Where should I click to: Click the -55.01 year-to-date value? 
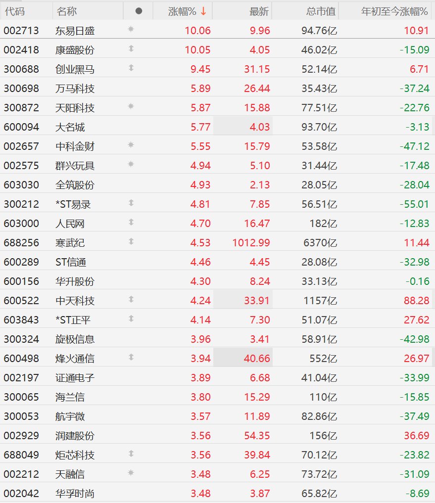point(414,204)
